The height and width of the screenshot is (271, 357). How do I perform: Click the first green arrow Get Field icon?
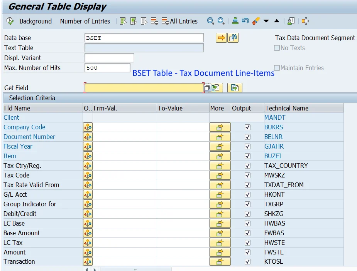(216, 88)
